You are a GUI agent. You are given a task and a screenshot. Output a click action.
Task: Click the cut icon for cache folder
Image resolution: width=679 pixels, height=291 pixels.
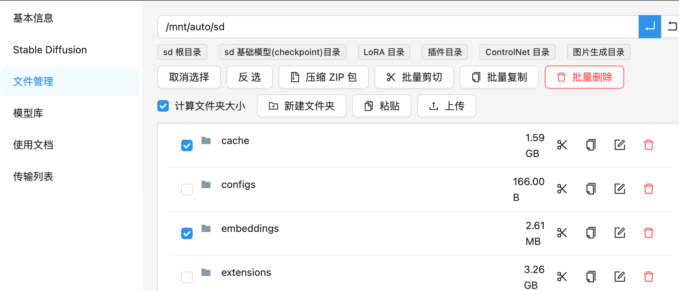(x=562, y=145)
